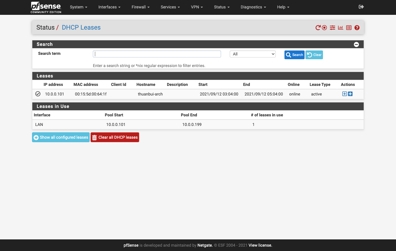396x251 pixels.
Task: Open related settings sliders icon
Action: tap(333, 28)
